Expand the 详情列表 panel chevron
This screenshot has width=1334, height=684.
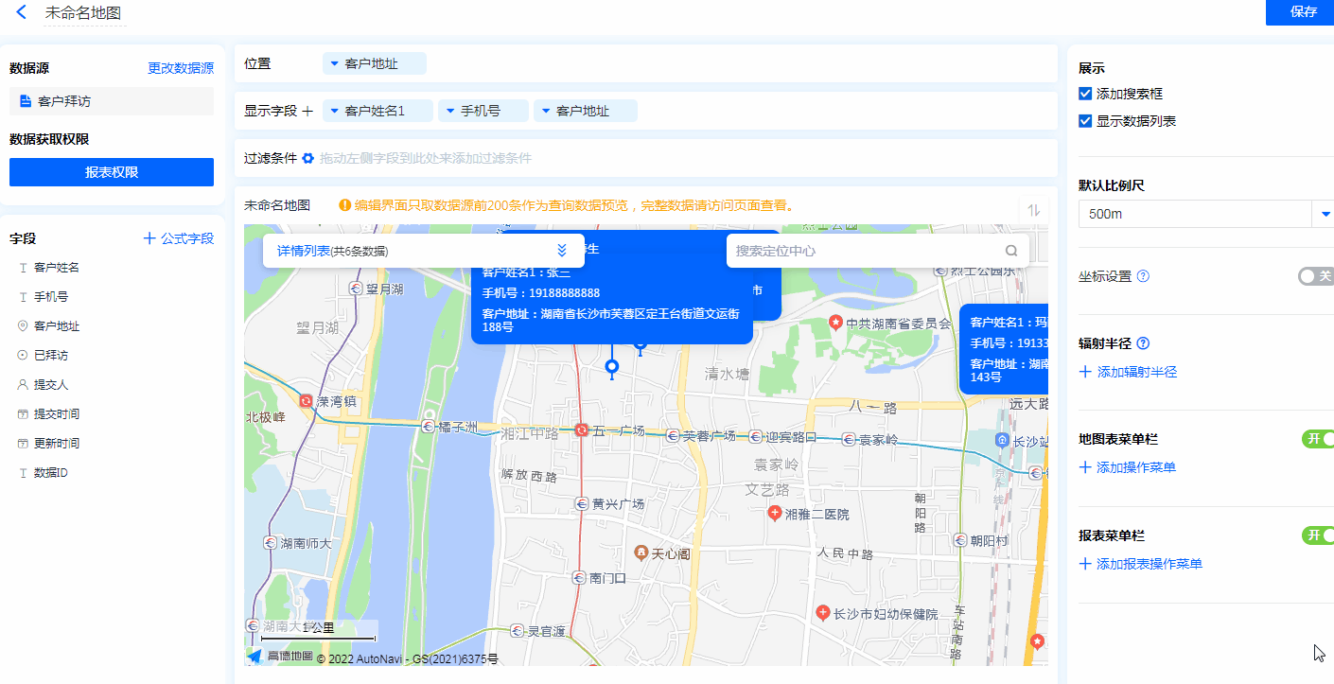pos(561,251)
